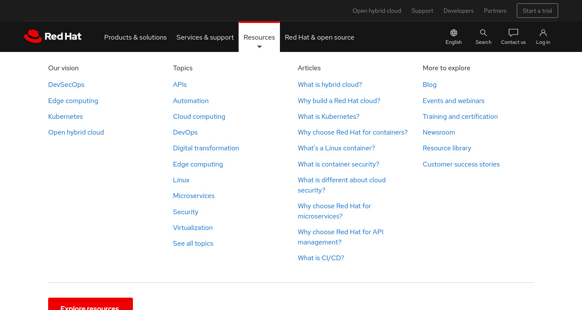Open the Virtualization topic
Viewport: 582px width, 310px height.
193,228
